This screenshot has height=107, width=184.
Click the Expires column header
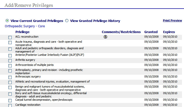pos(169,32)
